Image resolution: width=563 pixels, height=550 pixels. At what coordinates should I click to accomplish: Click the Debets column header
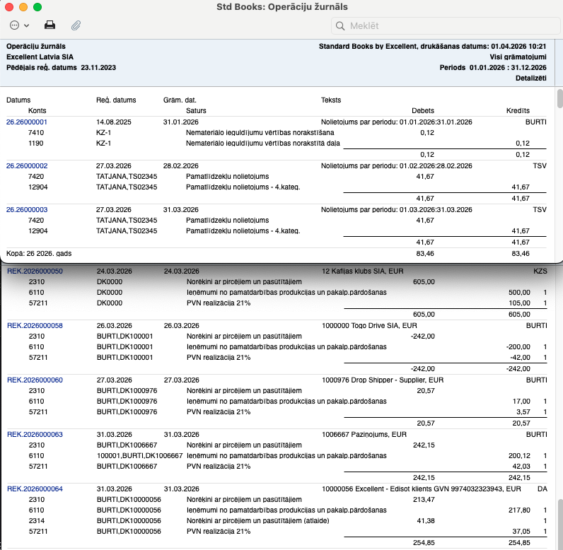[422, 111]
